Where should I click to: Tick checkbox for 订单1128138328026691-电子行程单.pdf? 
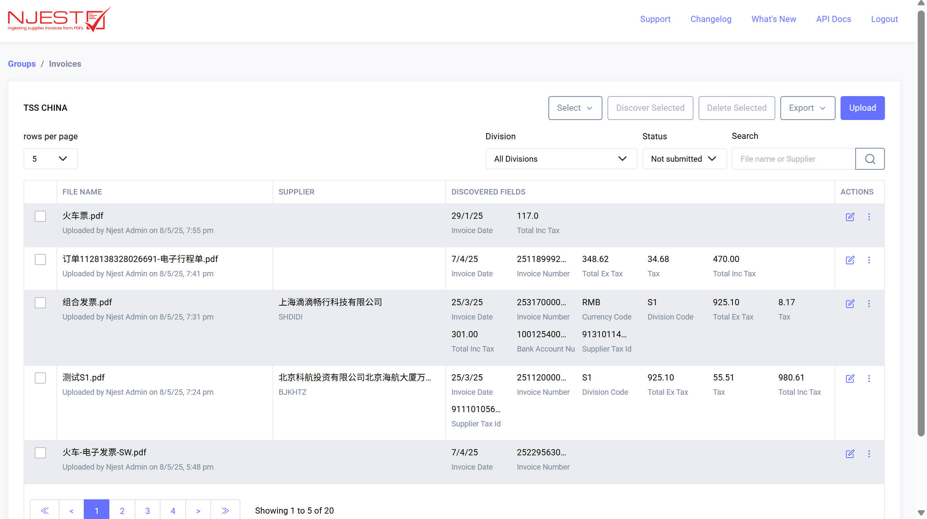pos(40,259)
